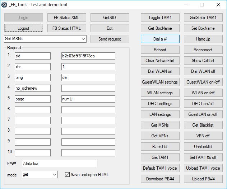Click the Exit button
The width and height of the screenshot is (227, 189).
click(x=110, y=28)
